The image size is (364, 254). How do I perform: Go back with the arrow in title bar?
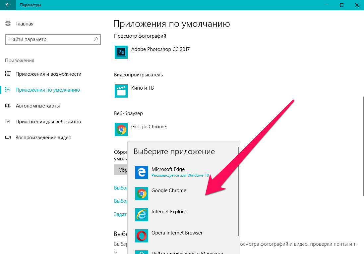tap(8, 5)
